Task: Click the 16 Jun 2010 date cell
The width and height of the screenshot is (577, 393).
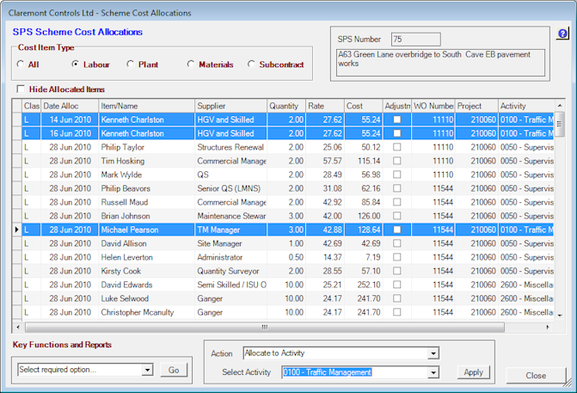Action: pyautogui.click(x=70, y=133)
